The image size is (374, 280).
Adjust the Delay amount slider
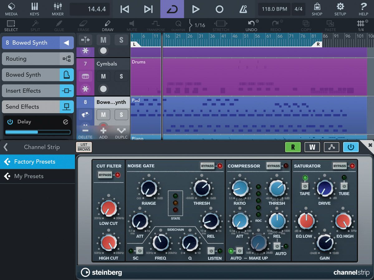(37, 132)
